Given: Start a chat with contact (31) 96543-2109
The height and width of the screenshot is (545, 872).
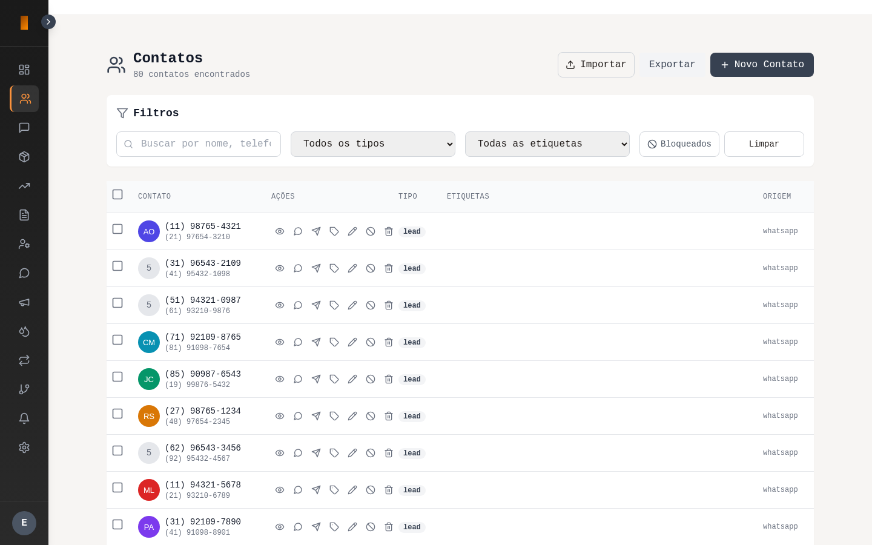Looking at the screenshot, I should [x=298, y=268].
